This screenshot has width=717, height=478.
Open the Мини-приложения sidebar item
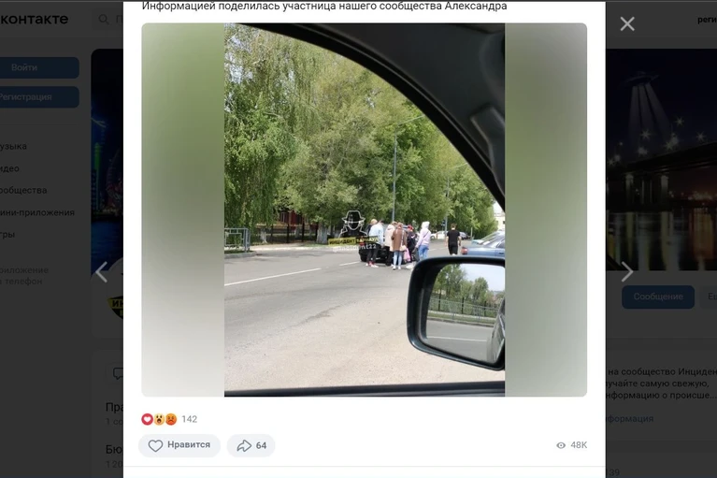(37, 212)
